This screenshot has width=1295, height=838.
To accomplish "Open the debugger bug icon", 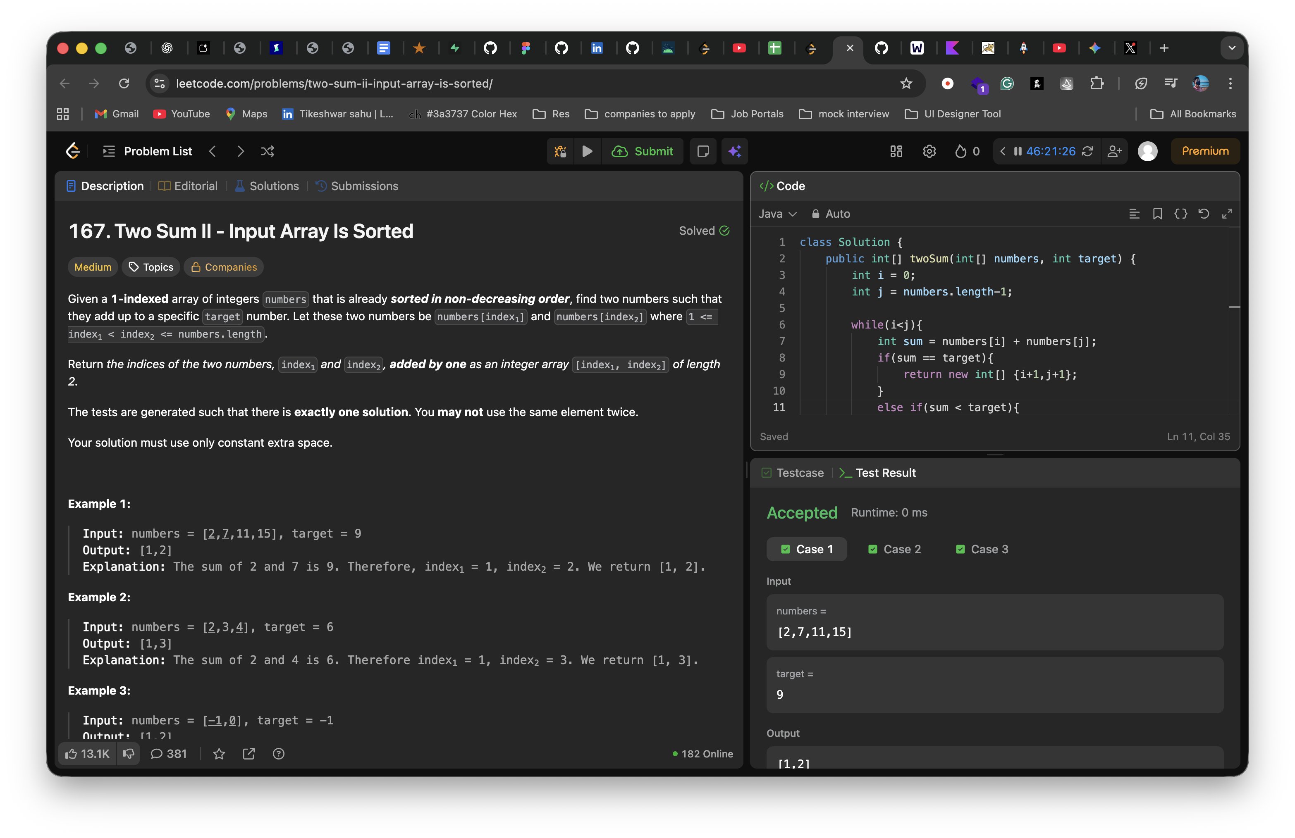I will click(x=560, y=151).
